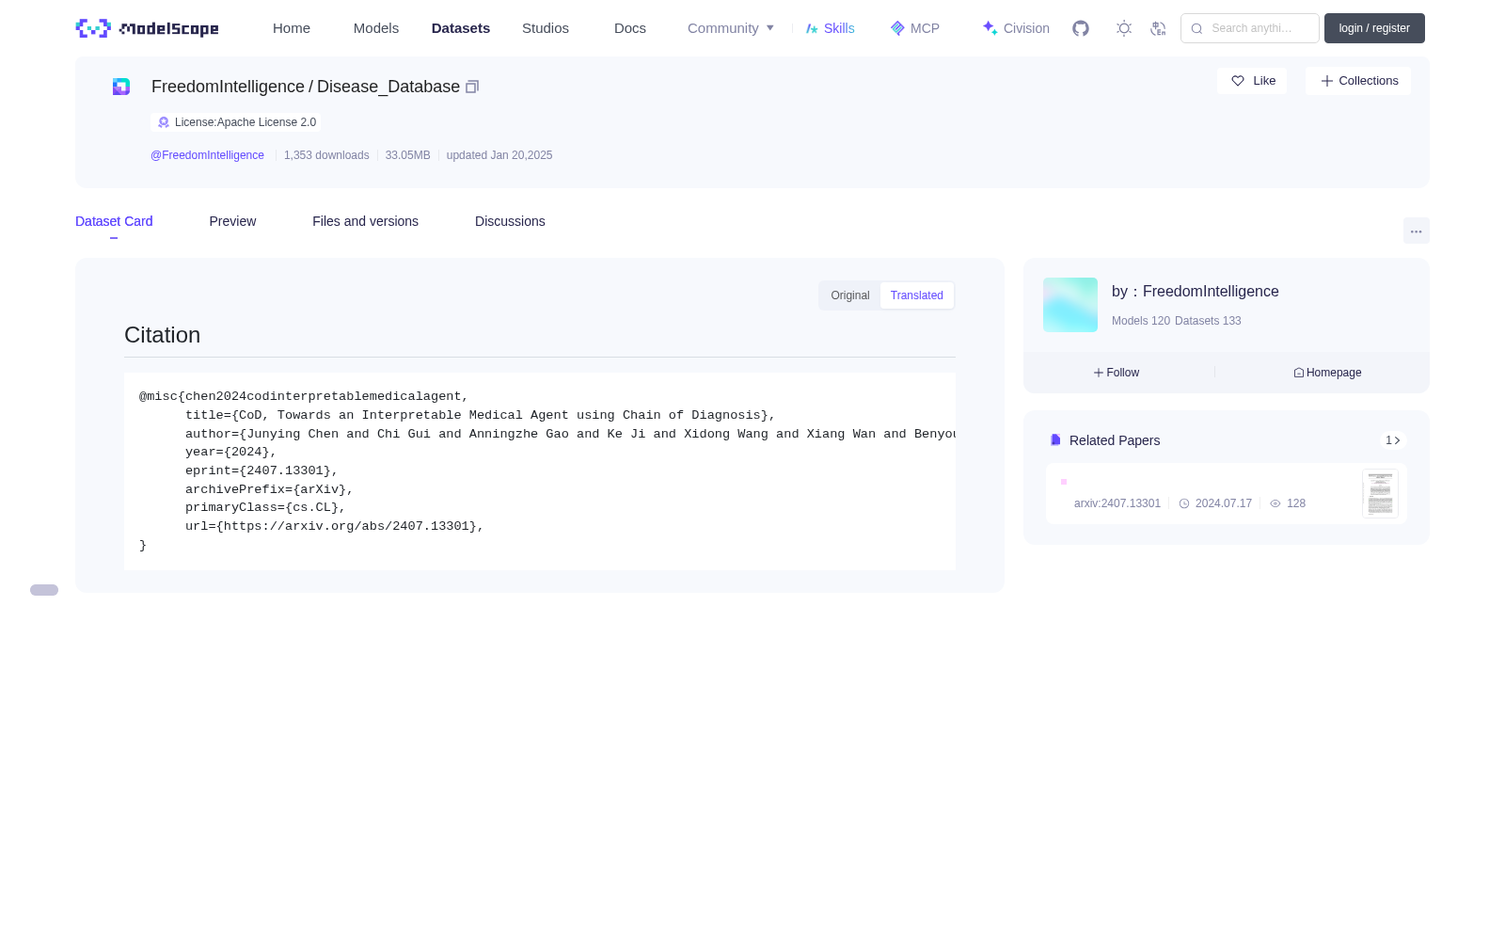Screen dimensions: 1505x941
Task: Toggle the light/dark theme sun icon
Action: [1124, 28]
